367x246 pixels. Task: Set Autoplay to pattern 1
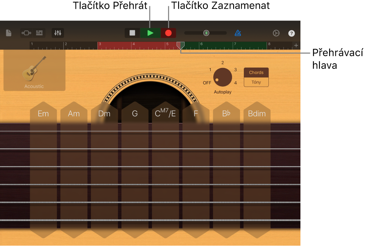click(210, 70)
